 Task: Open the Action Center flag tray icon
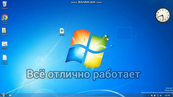[x=152, y=96]
